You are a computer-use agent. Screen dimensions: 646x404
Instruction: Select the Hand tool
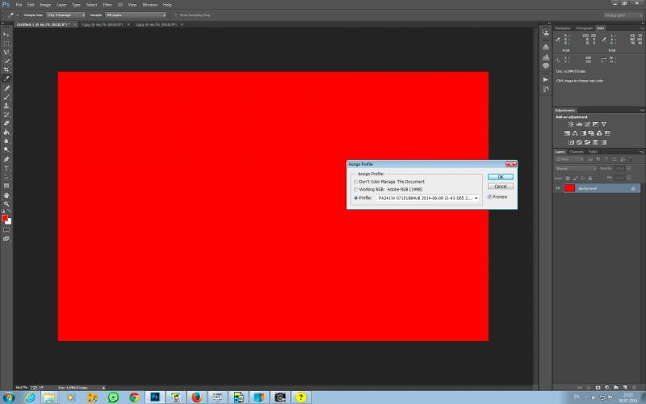[x=6, y=196]
